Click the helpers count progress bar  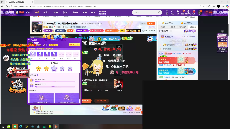[55, 82]
